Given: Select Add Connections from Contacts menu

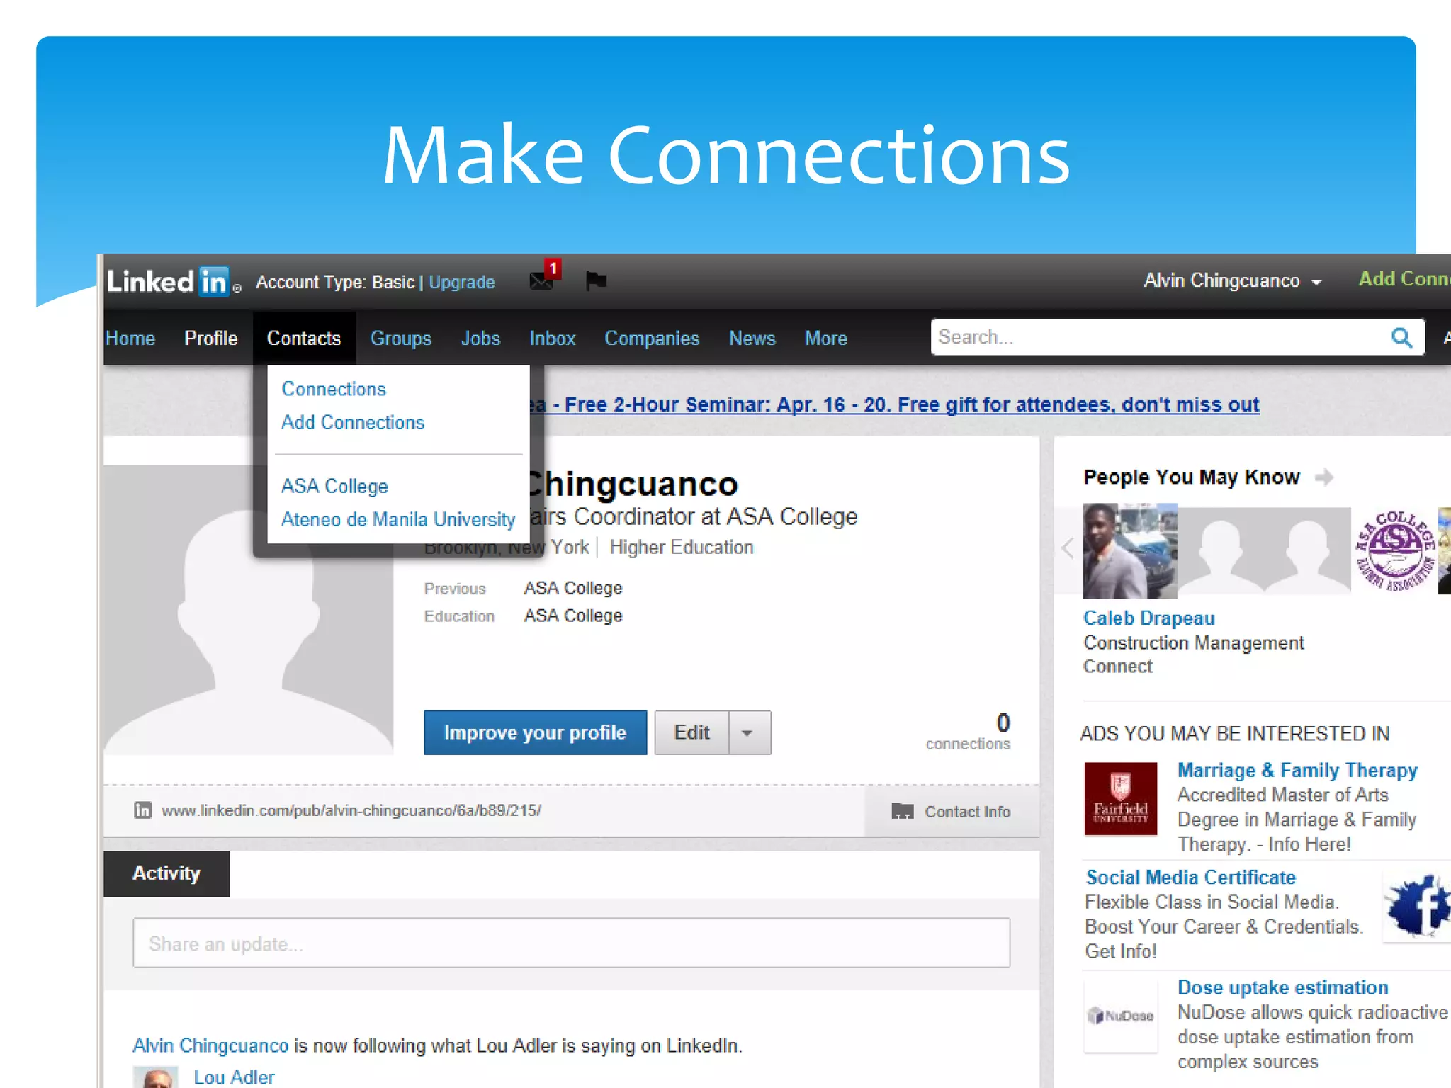Looking at the screenshot, I should (x=353, y=423).
